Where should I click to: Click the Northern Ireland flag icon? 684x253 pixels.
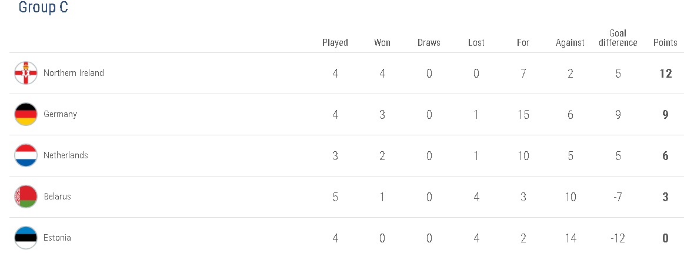pyautogui.click(x=26, y=73)
